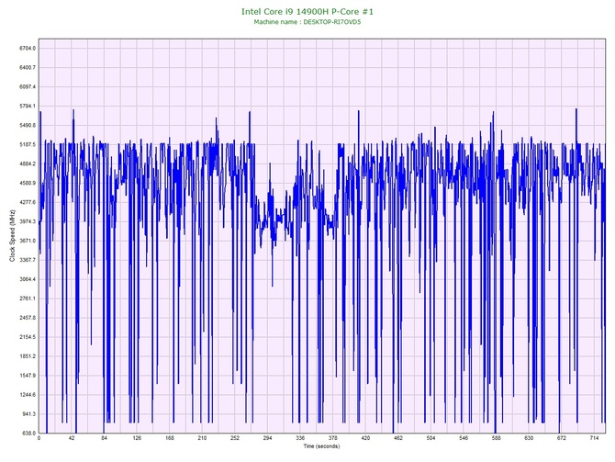Click the 336 tick on the time axis
The image size is (615, 462).
pos(300,438)
